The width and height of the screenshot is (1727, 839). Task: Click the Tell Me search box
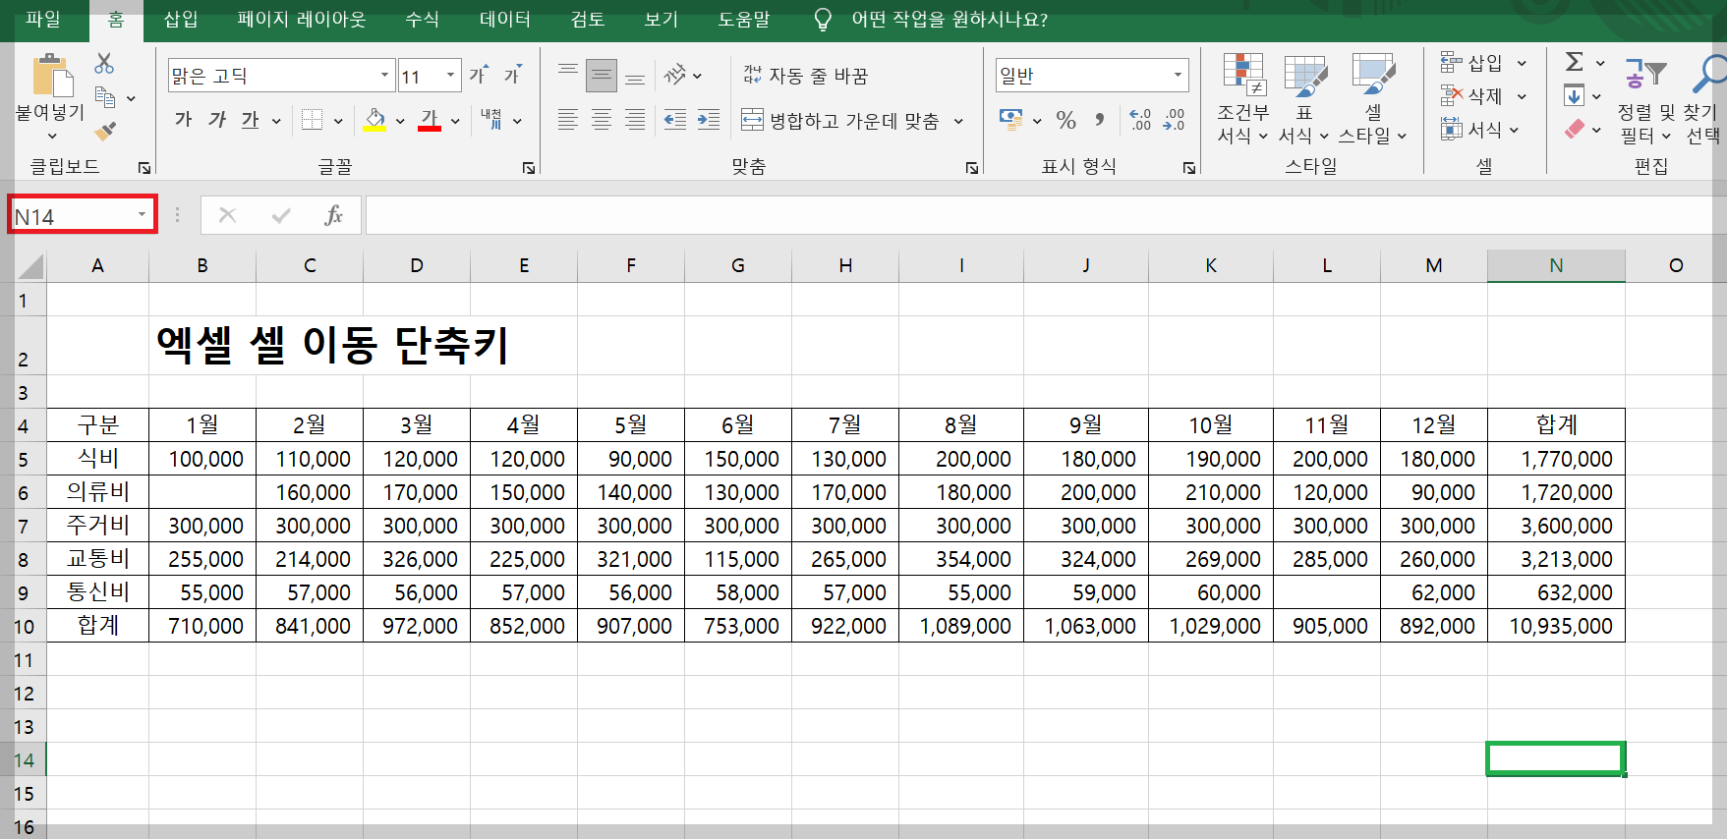[950, 20]
